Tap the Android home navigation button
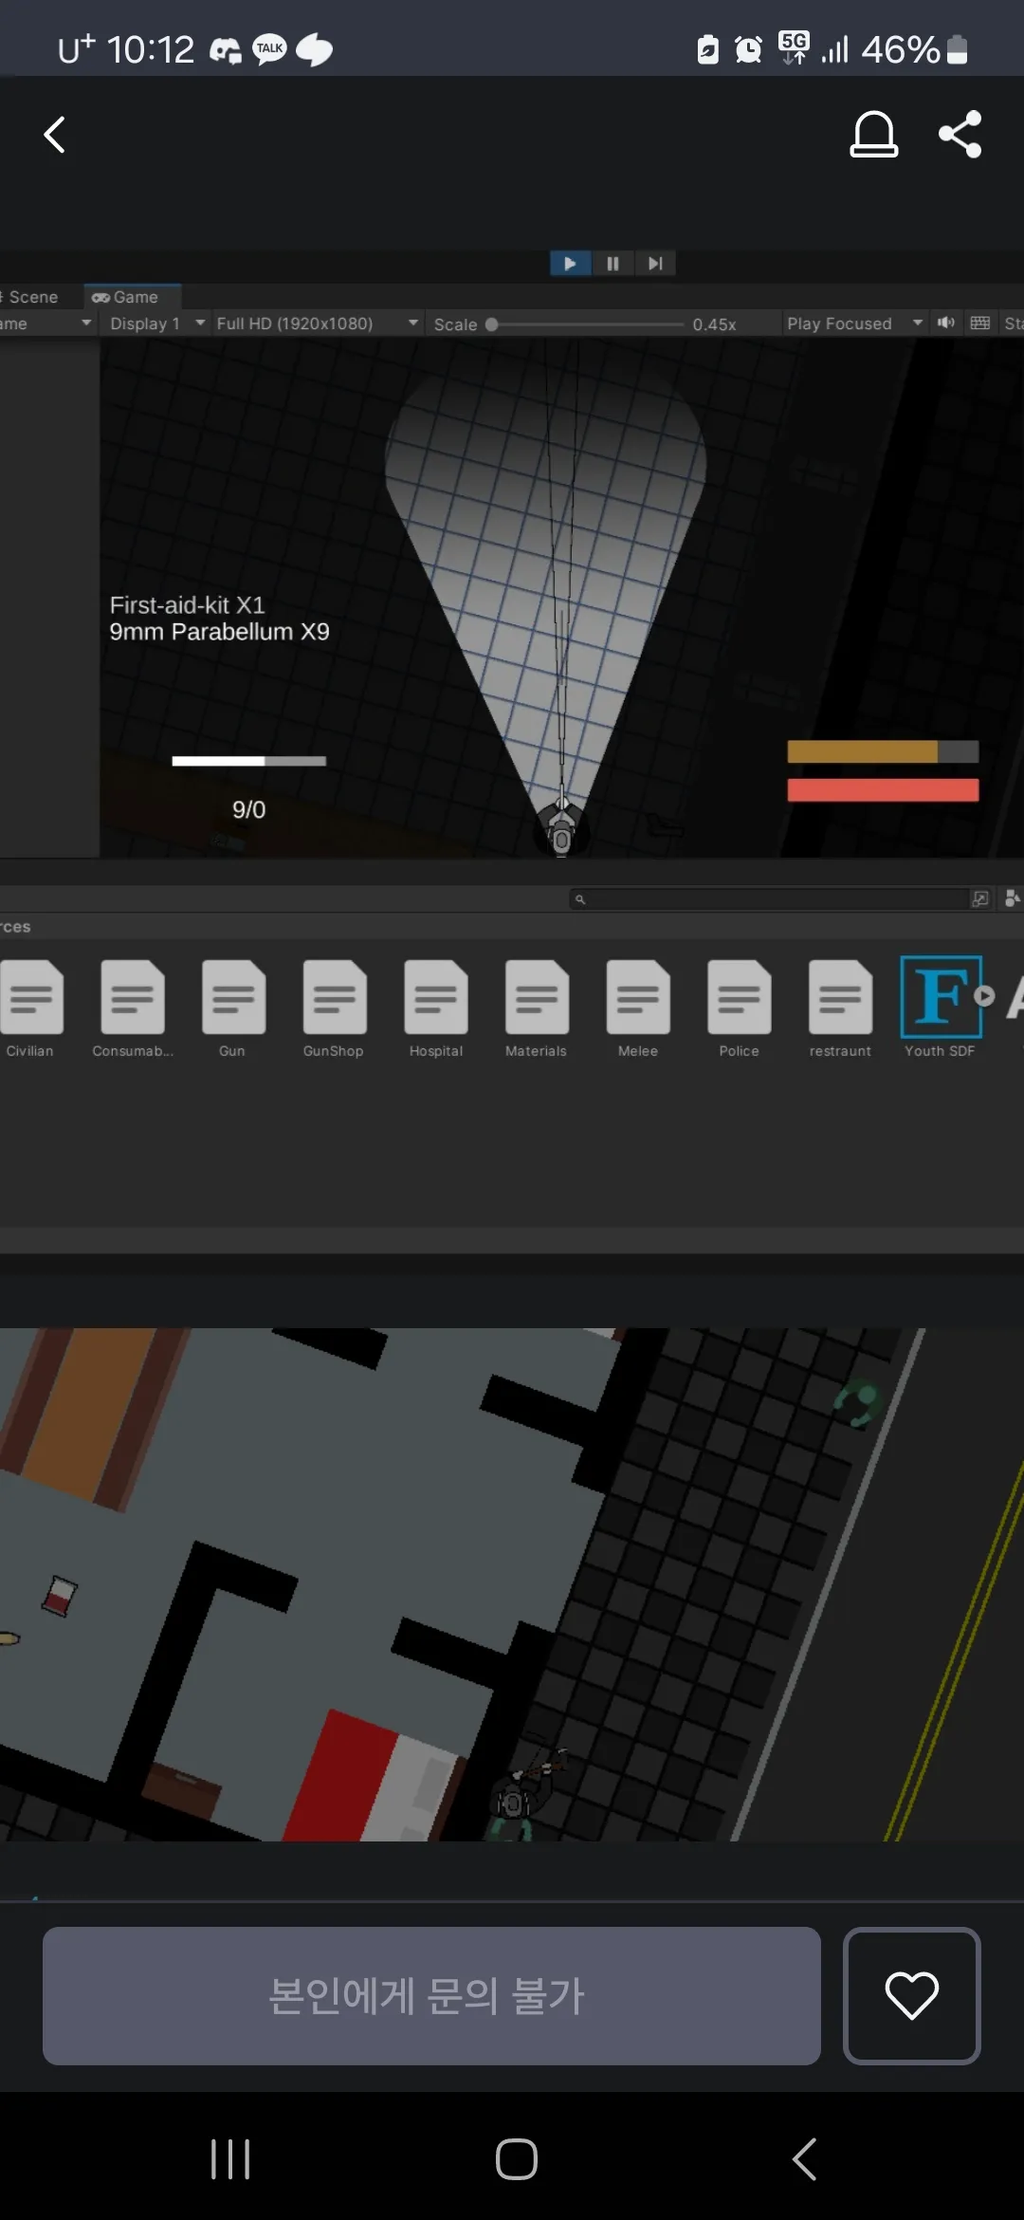Viewport: 1024px width, 2220px height. (x=516, y=2159)
